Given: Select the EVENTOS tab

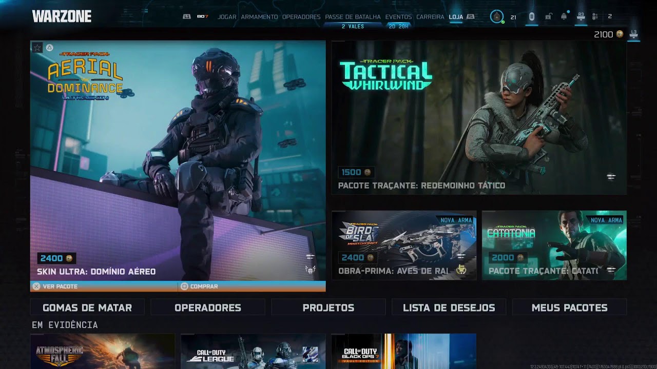Looking at the screenshot, I should click(398, 17).
